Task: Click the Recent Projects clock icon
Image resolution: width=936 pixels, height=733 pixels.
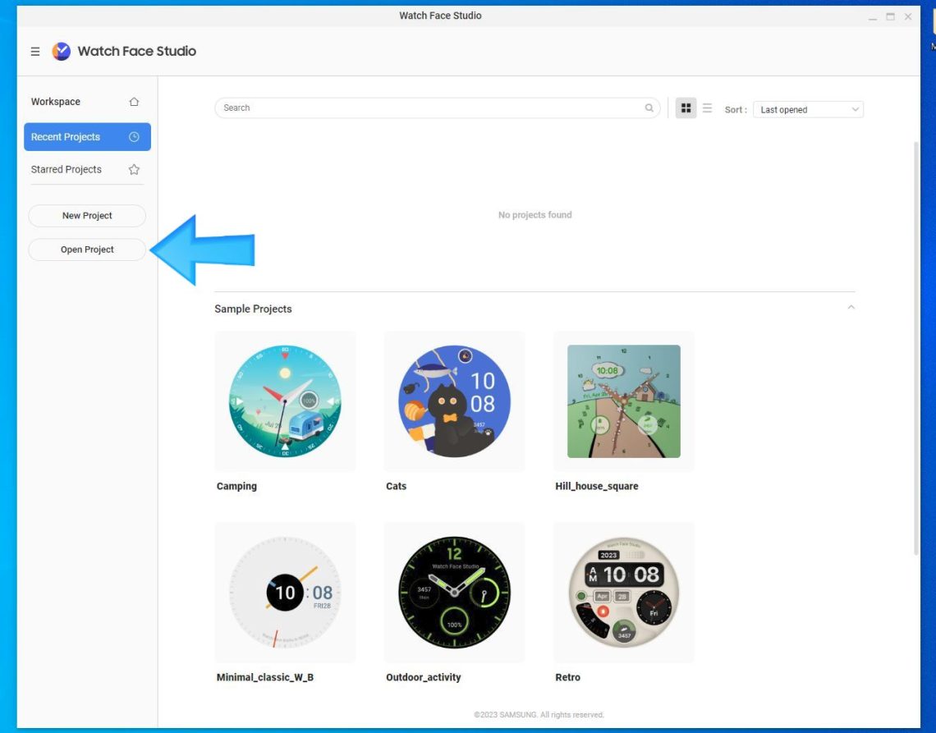Action: pyautogui.click(x=134, y=137)
